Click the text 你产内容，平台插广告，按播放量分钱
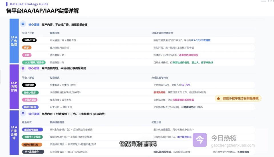Screen dimensions: 274x157 pyautogui.click(x=65, y=25)
